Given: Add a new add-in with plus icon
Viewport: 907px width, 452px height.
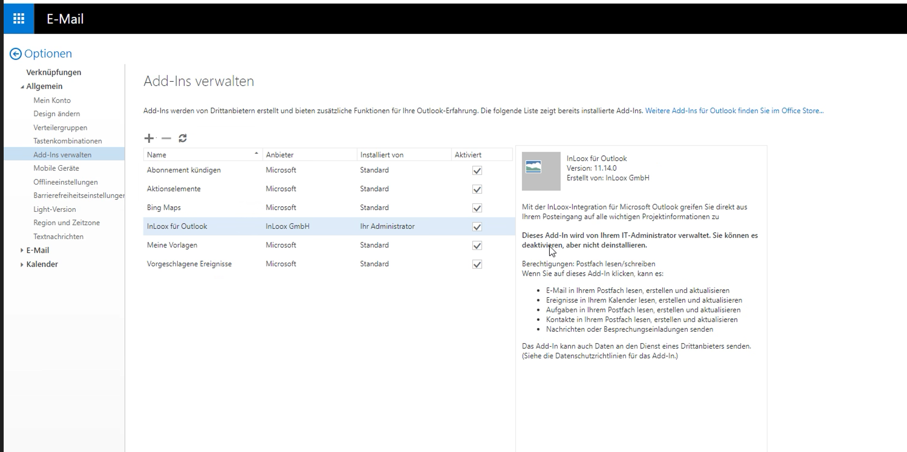Looking at the screenshot, I should tap(149, 138).
